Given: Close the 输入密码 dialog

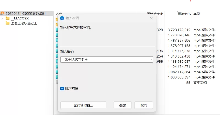Looking at the screenshot, I should (x=151, y=18).
